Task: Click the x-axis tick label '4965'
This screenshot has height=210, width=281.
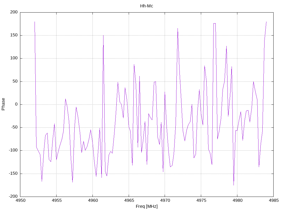Action: [129, 200]
